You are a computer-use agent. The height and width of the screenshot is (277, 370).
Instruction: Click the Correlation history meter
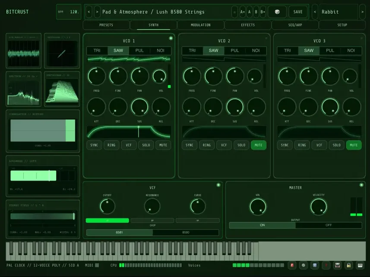[x=43, y=131]
